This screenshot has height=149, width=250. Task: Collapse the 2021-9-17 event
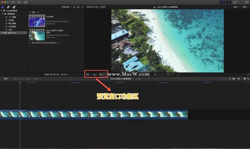(2, 33)
